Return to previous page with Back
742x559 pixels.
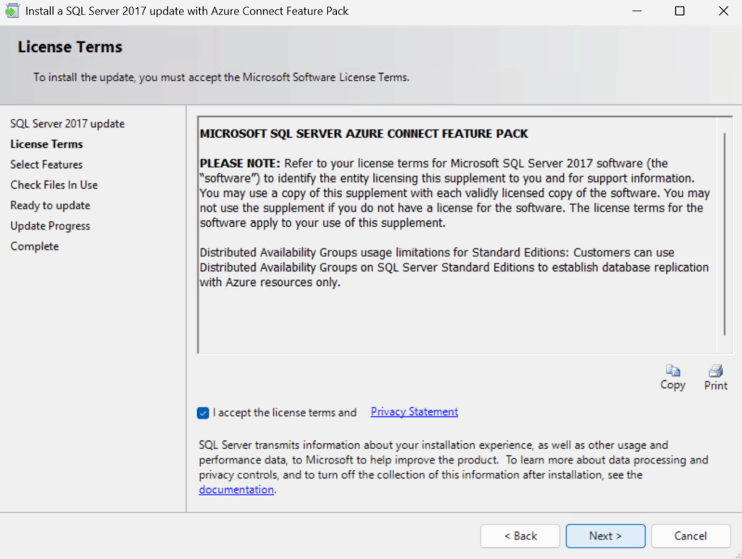tap(520, 536)
